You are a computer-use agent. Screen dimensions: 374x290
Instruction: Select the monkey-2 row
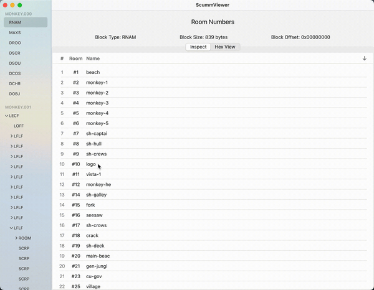click(x=213, y=93)
